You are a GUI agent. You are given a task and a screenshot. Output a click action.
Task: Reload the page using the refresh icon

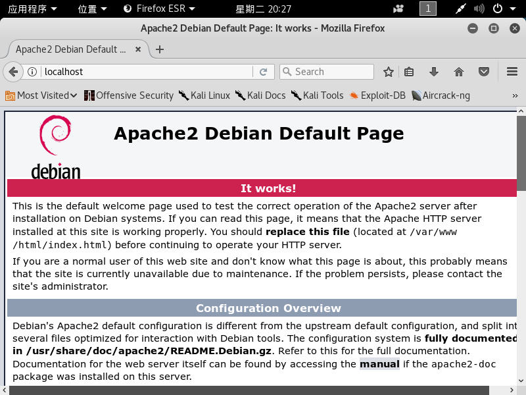pos(263,72)
